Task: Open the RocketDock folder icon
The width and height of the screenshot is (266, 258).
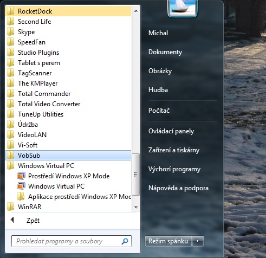Action: point(10,11)
